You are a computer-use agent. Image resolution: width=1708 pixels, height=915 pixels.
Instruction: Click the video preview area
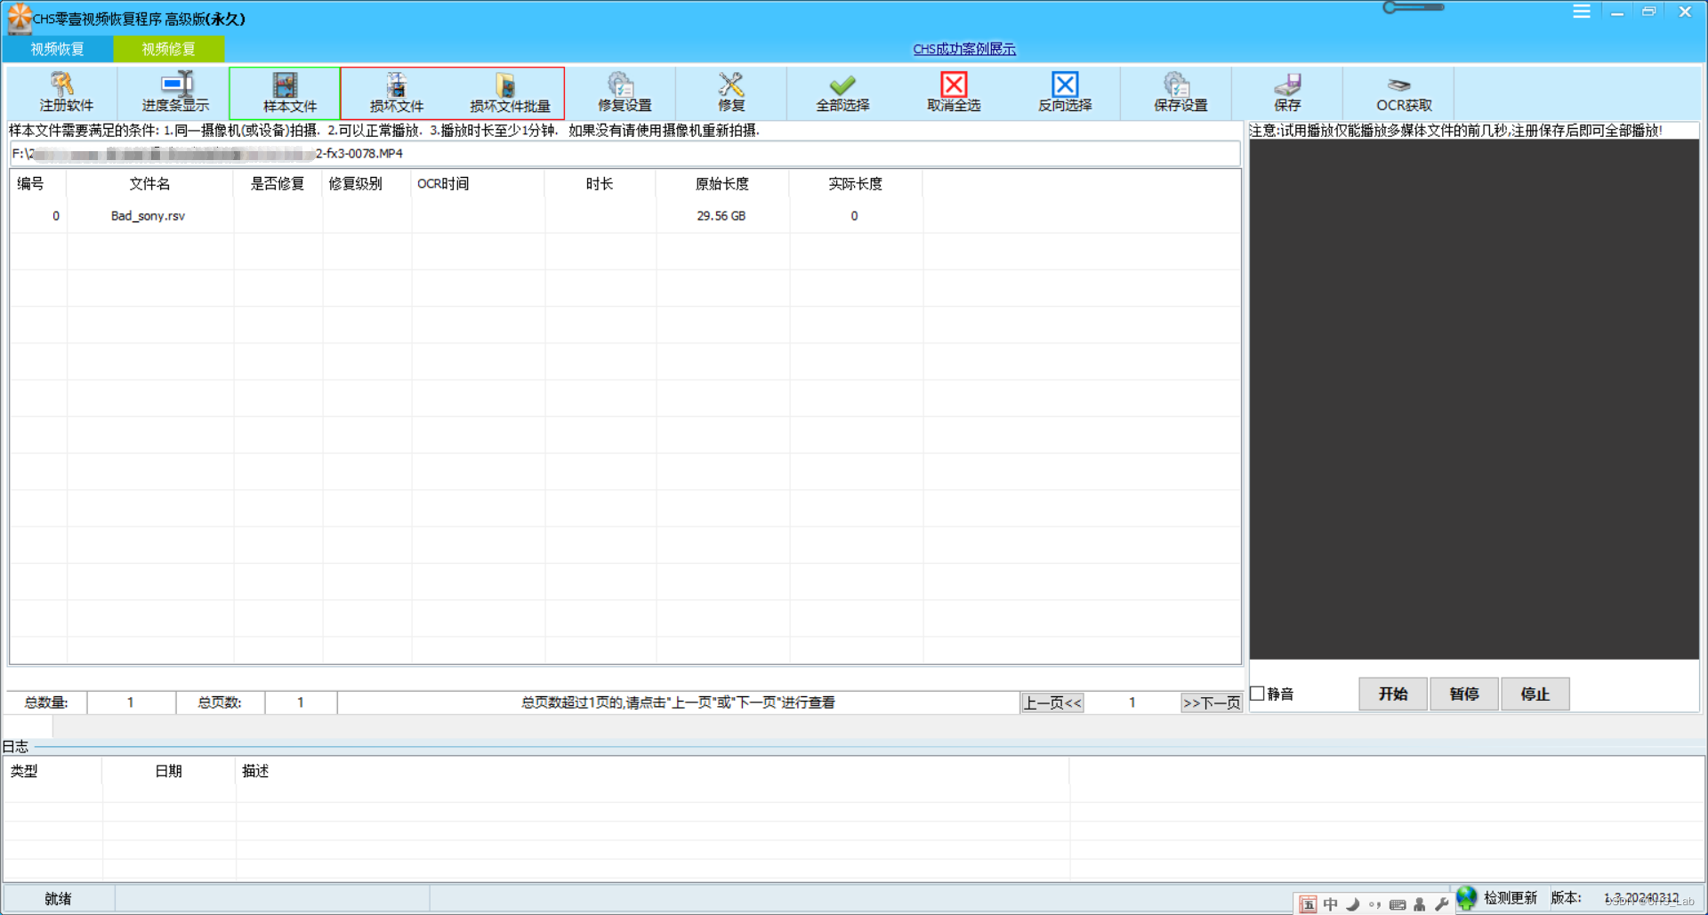[x=1474, y=399]
